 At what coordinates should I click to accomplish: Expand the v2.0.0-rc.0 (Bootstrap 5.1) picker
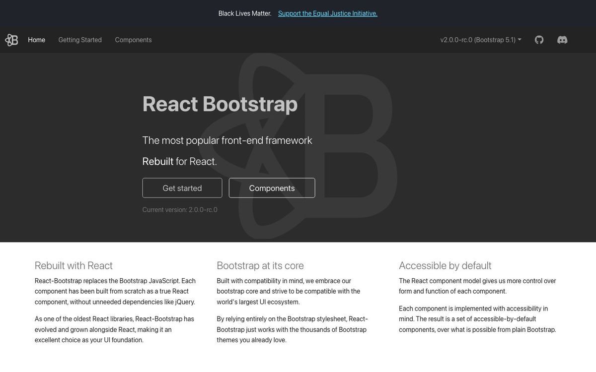pyautogui.click(x=480, y=39)
